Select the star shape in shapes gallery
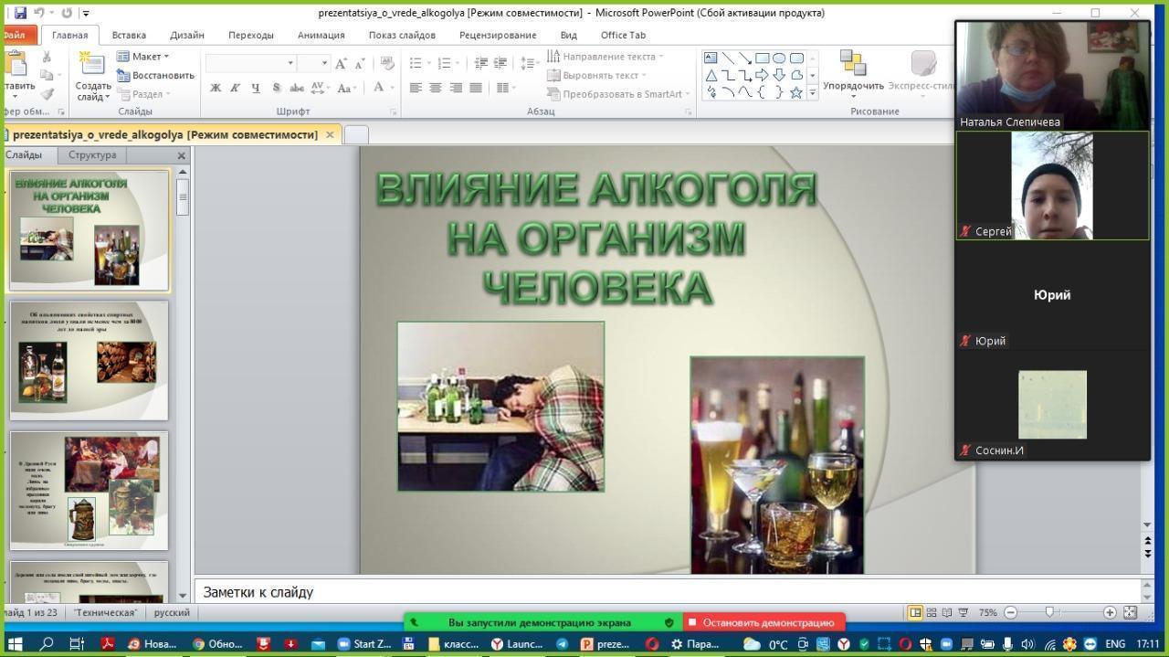The image size is (1169, 657). click(795, 92)
